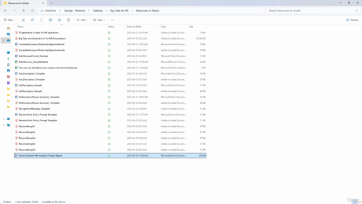Expand the This PC tree chevron
This screenshot has height=204, width=362.
(3, 119)
